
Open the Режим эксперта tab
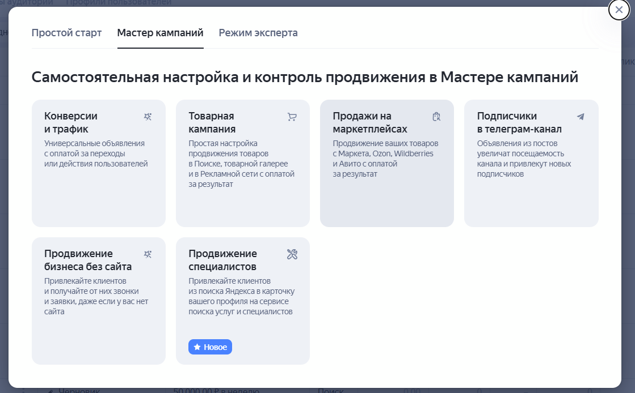[258, 33]
